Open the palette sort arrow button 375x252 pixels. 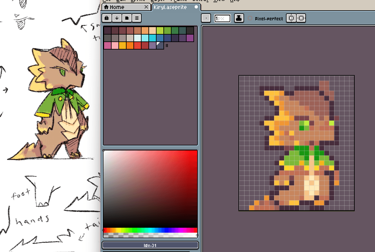coord(117,18)
